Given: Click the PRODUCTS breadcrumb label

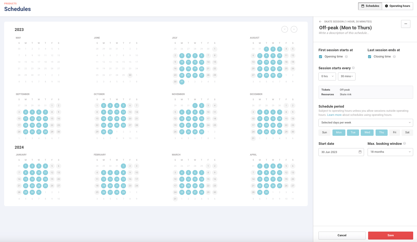Looking at the screenshot, I should (x=10, y=4).
